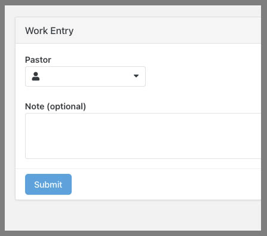Viewport: 267px width, 236px height.
Task: Click the person icon in Pastor field
Action: pyautogui.click(x=36, y=76)
